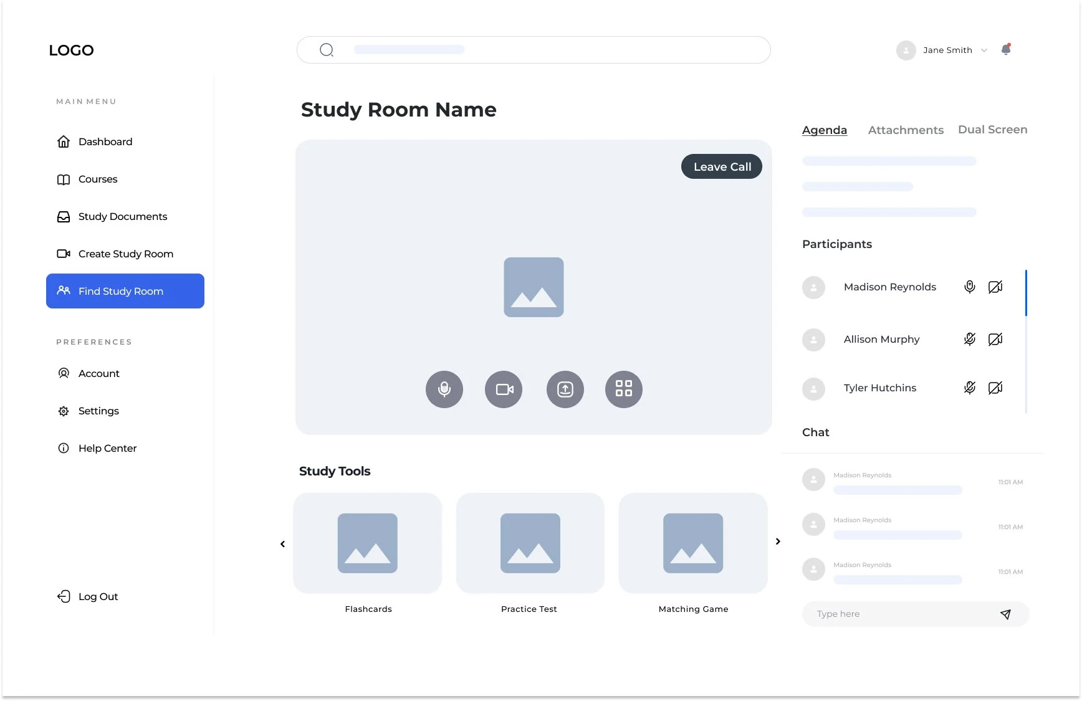The width and height of the screenshot is (1082, 701).
Task: Click the Allison Murphy participant name
Action: click(881, 339)
